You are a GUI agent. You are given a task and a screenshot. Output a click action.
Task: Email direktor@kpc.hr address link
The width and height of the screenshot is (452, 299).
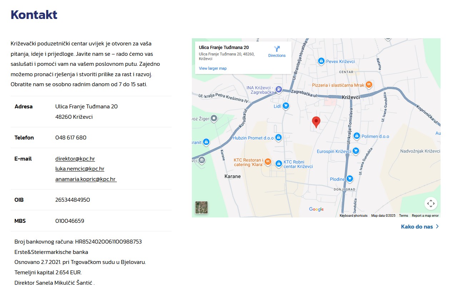pos(75,159)
